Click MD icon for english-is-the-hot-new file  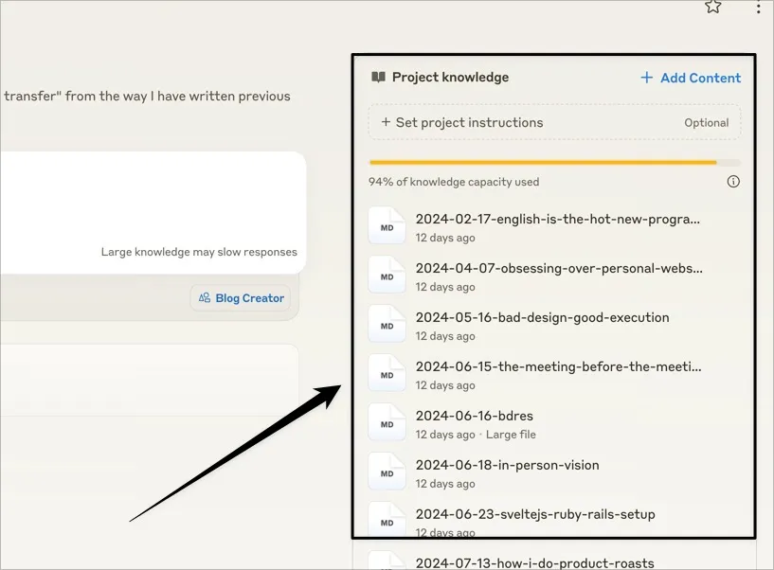(x=387, y=227)
